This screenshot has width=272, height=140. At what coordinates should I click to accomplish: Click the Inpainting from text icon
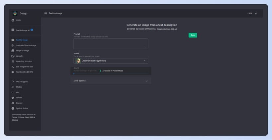13,61
